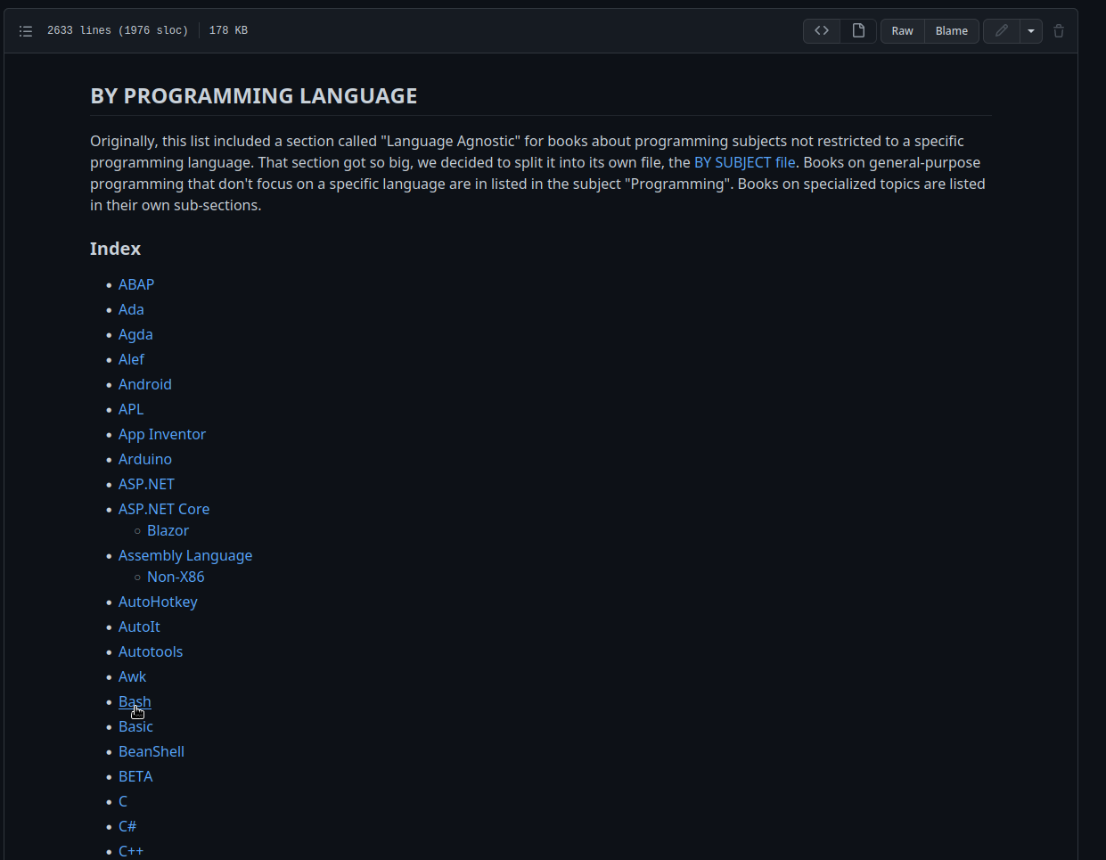Open the edit options dropdown arrow
This screenshot has height=860, width=1106.
coord(1031,31)
